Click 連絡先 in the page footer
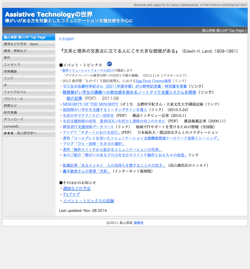250x269 pixels. pyautogui.click(x=138, y=223)
